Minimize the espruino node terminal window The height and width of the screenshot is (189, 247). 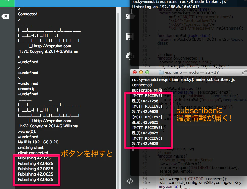tap(141, 72)
